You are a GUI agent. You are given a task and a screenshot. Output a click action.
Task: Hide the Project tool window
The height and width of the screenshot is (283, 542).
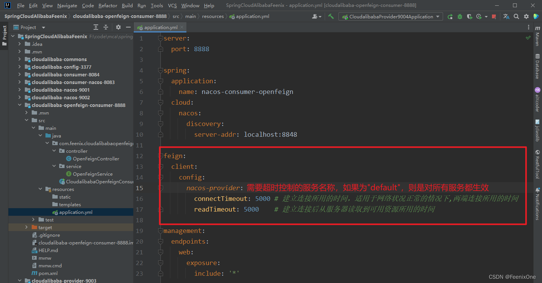pos(128,27)
